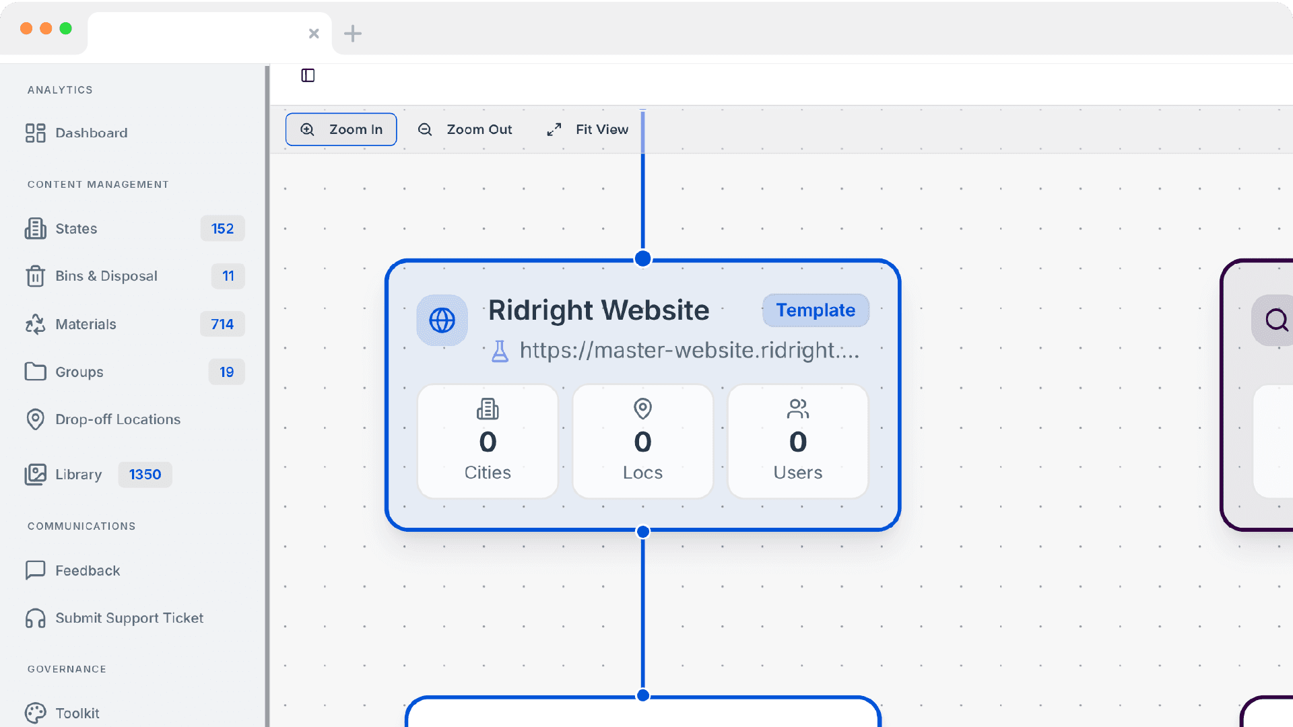Image resolution: width=1293 pixels, height=727 pixels.
Task: Open Dashboard grid icon
Action: (x=35, y=133)
